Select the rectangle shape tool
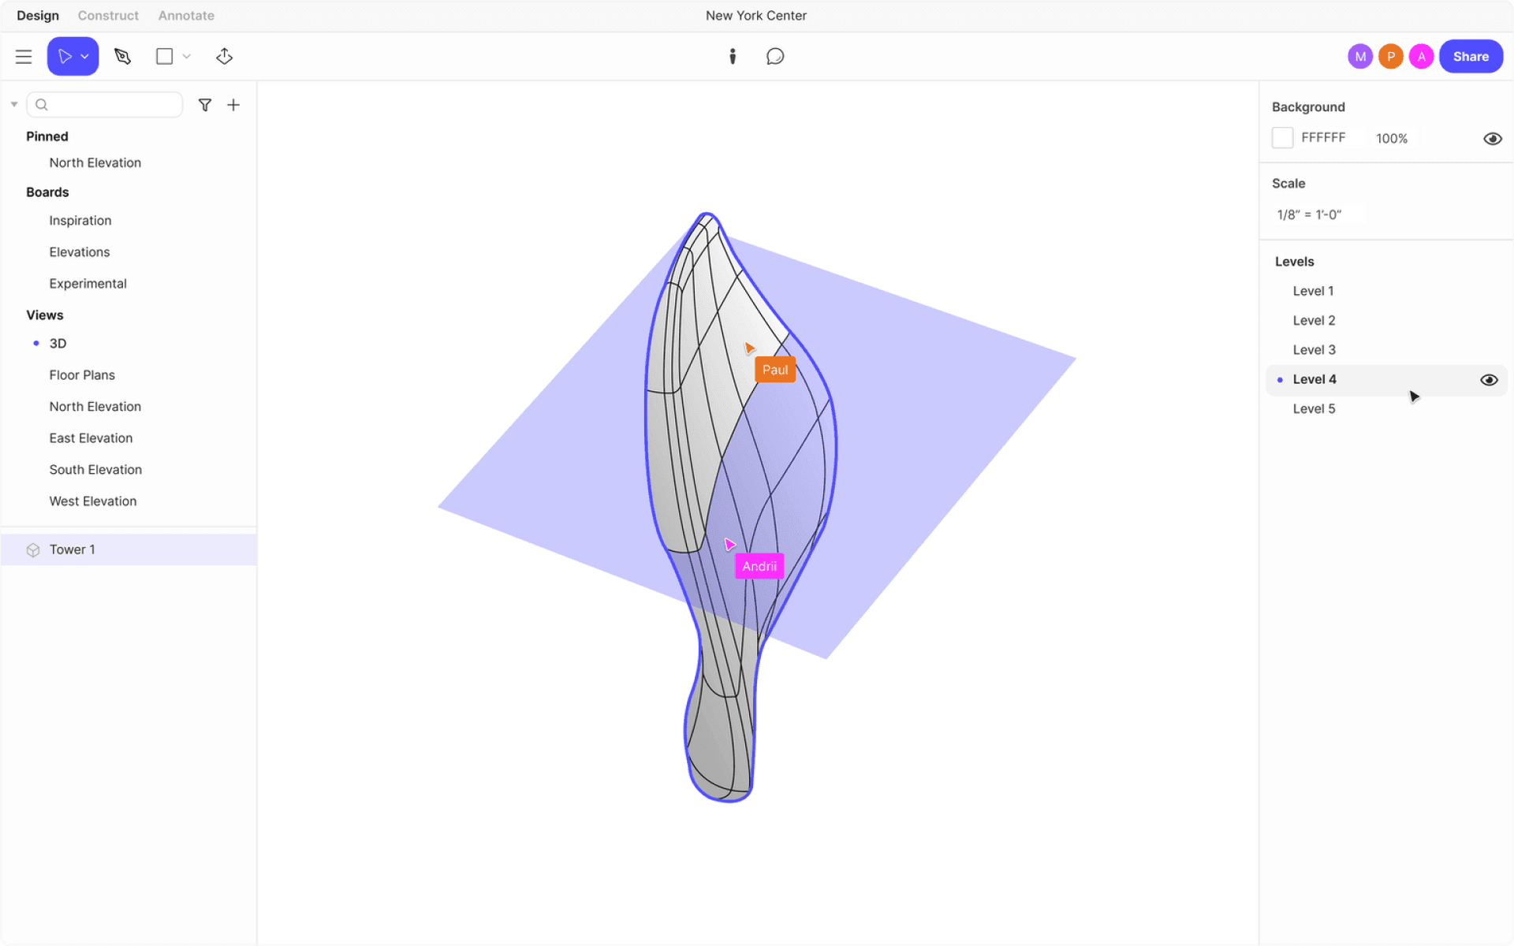Viewport: 1514px width, 946px height. [x=164, y=57]
